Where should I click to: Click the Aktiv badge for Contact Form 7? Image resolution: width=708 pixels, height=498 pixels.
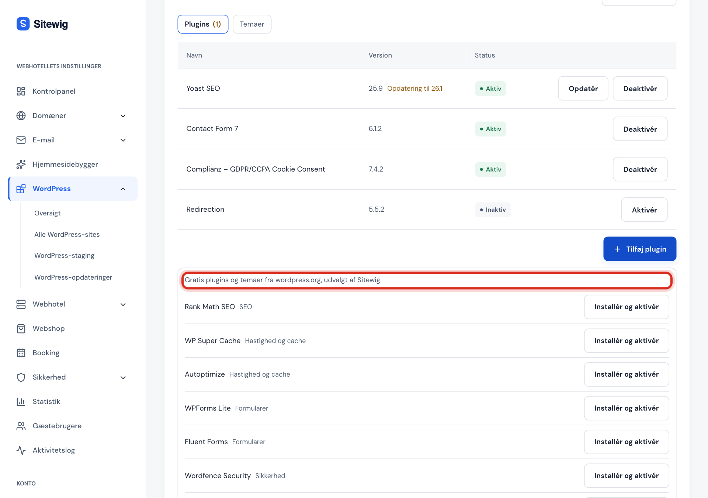(490, 129)
